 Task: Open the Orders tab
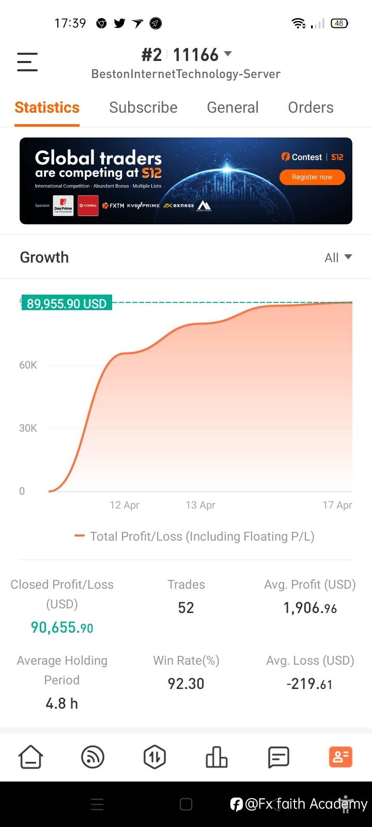(311, 108)
